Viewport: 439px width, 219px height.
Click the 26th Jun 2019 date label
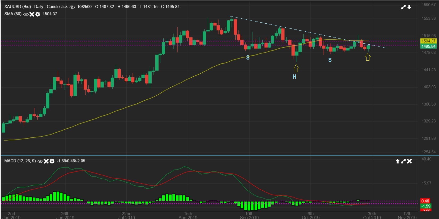click(65, 216)
